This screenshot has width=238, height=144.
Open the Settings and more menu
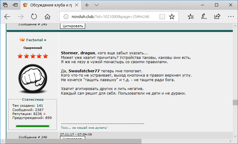[x=231, y=16]
